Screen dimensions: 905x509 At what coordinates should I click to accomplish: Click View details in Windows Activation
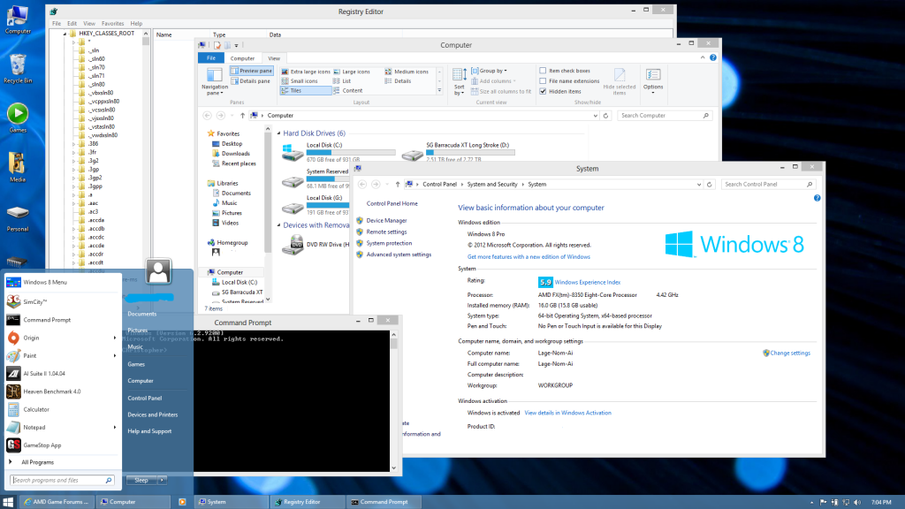pyautogui.click(x=567, y=413)
